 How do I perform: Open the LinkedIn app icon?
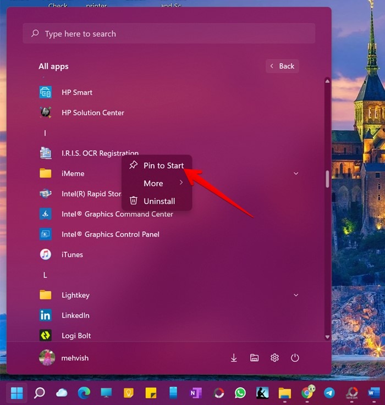coord(46,315)
